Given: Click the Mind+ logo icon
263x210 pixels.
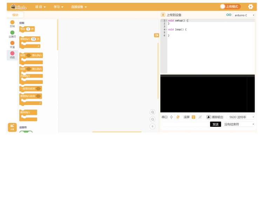Looking at the screenshot, I should click(x=19, y=7).
